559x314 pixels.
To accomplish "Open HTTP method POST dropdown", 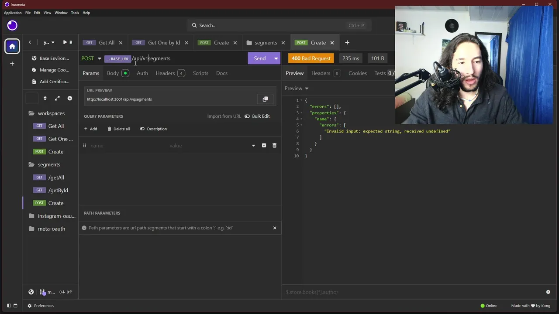I will tap(91, 58).
